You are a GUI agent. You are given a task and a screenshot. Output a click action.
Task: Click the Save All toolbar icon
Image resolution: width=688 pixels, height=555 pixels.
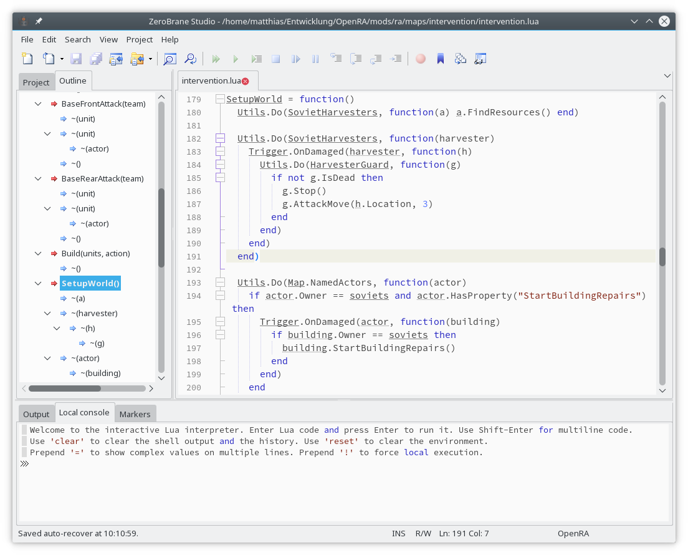pyautogui.click(x=96, y=59)
